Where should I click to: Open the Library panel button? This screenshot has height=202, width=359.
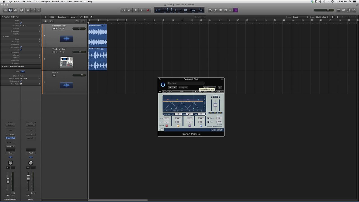(x=5, y=10)
